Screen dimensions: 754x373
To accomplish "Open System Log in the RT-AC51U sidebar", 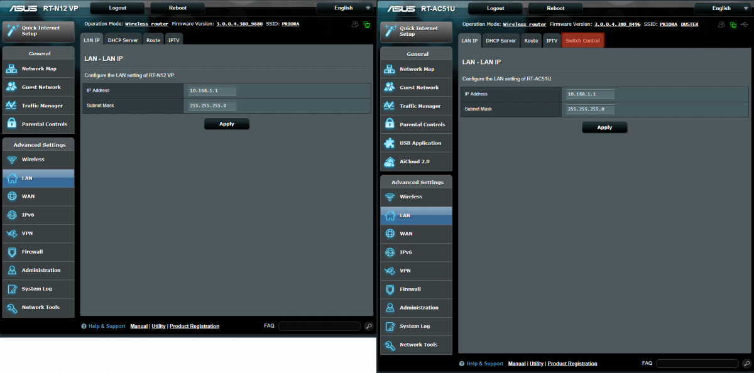I will click(417, 326).
